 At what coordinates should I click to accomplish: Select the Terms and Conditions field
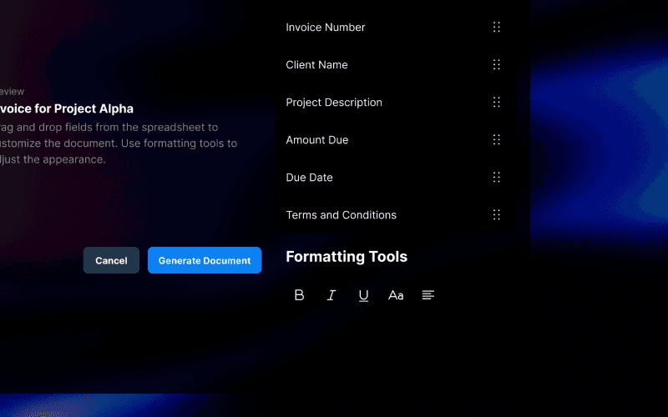coord(341,215)
